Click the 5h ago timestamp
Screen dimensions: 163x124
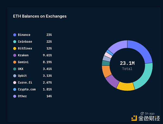tap(150, 113)
